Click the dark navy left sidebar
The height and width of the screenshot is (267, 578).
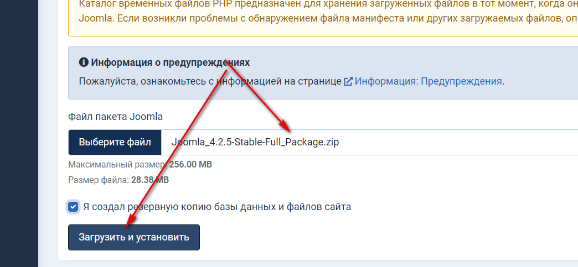point(19,133)
